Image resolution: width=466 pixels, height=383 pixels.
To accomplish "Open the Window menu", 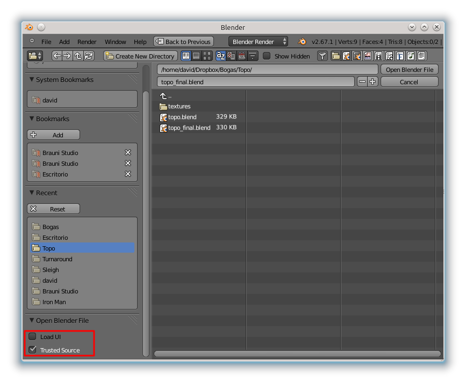I will pyautogui.click(x=116, y=42).
